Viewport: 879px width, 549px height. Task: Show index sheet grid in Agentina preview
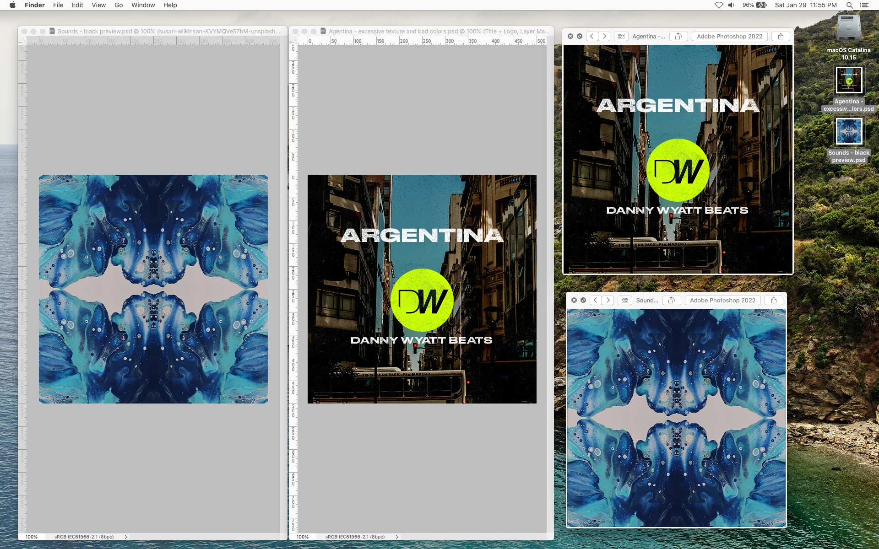click(621, 36)
